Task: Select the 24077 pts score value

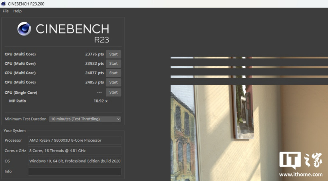Action: 94,73
